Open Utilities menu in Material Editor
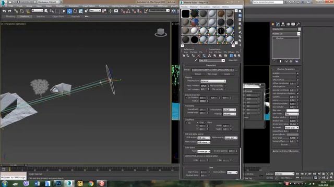This screenshot has height=187, width=334. tap(225, 7)
